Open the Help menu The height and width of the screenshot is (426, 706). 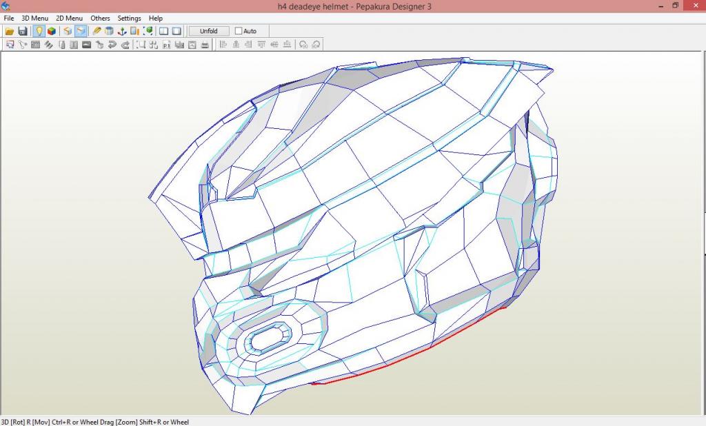pyautogui.click(x=155, y=18)
